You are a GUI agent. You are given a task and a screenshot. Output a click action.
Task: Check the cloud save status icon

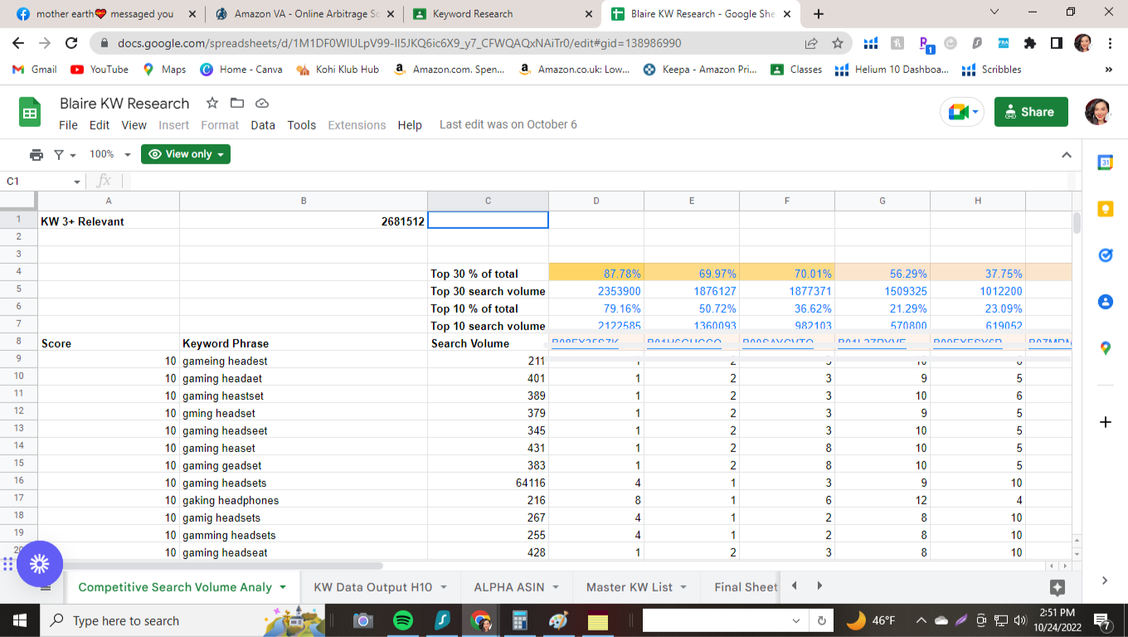coord(262,103)
